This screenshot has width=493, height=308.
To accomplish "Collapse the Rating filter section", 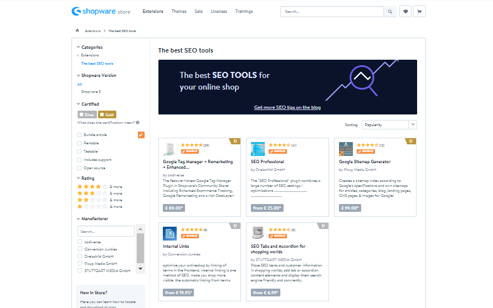I will tap(85, 178).
